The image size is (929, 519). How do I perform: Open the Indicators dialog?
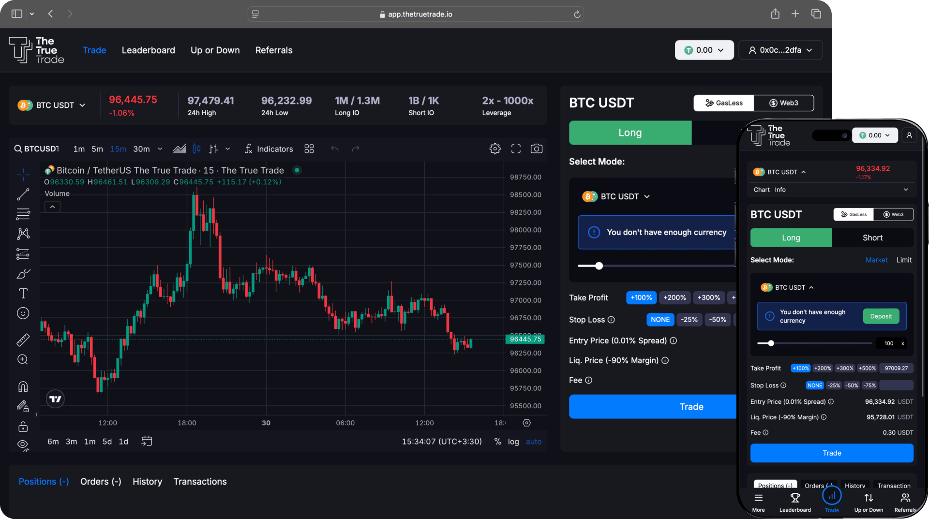269,148
